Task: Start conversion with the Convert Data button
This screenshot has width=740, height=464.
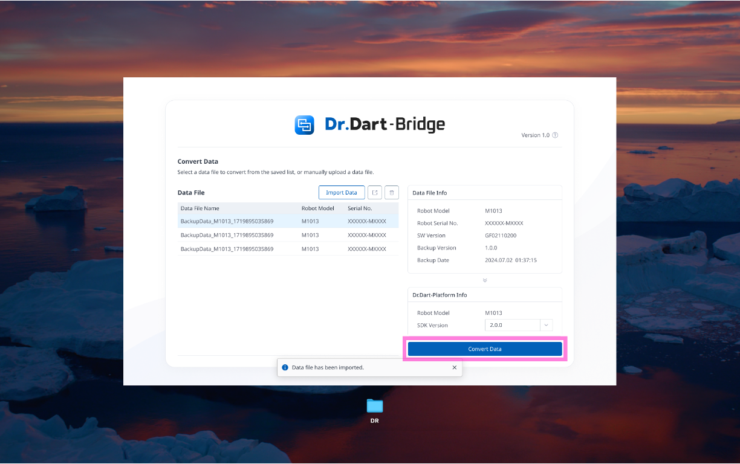Action: (x=485, y=349)
